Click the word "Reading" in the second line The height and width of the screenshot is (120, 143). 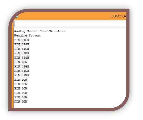coord(21,36)
